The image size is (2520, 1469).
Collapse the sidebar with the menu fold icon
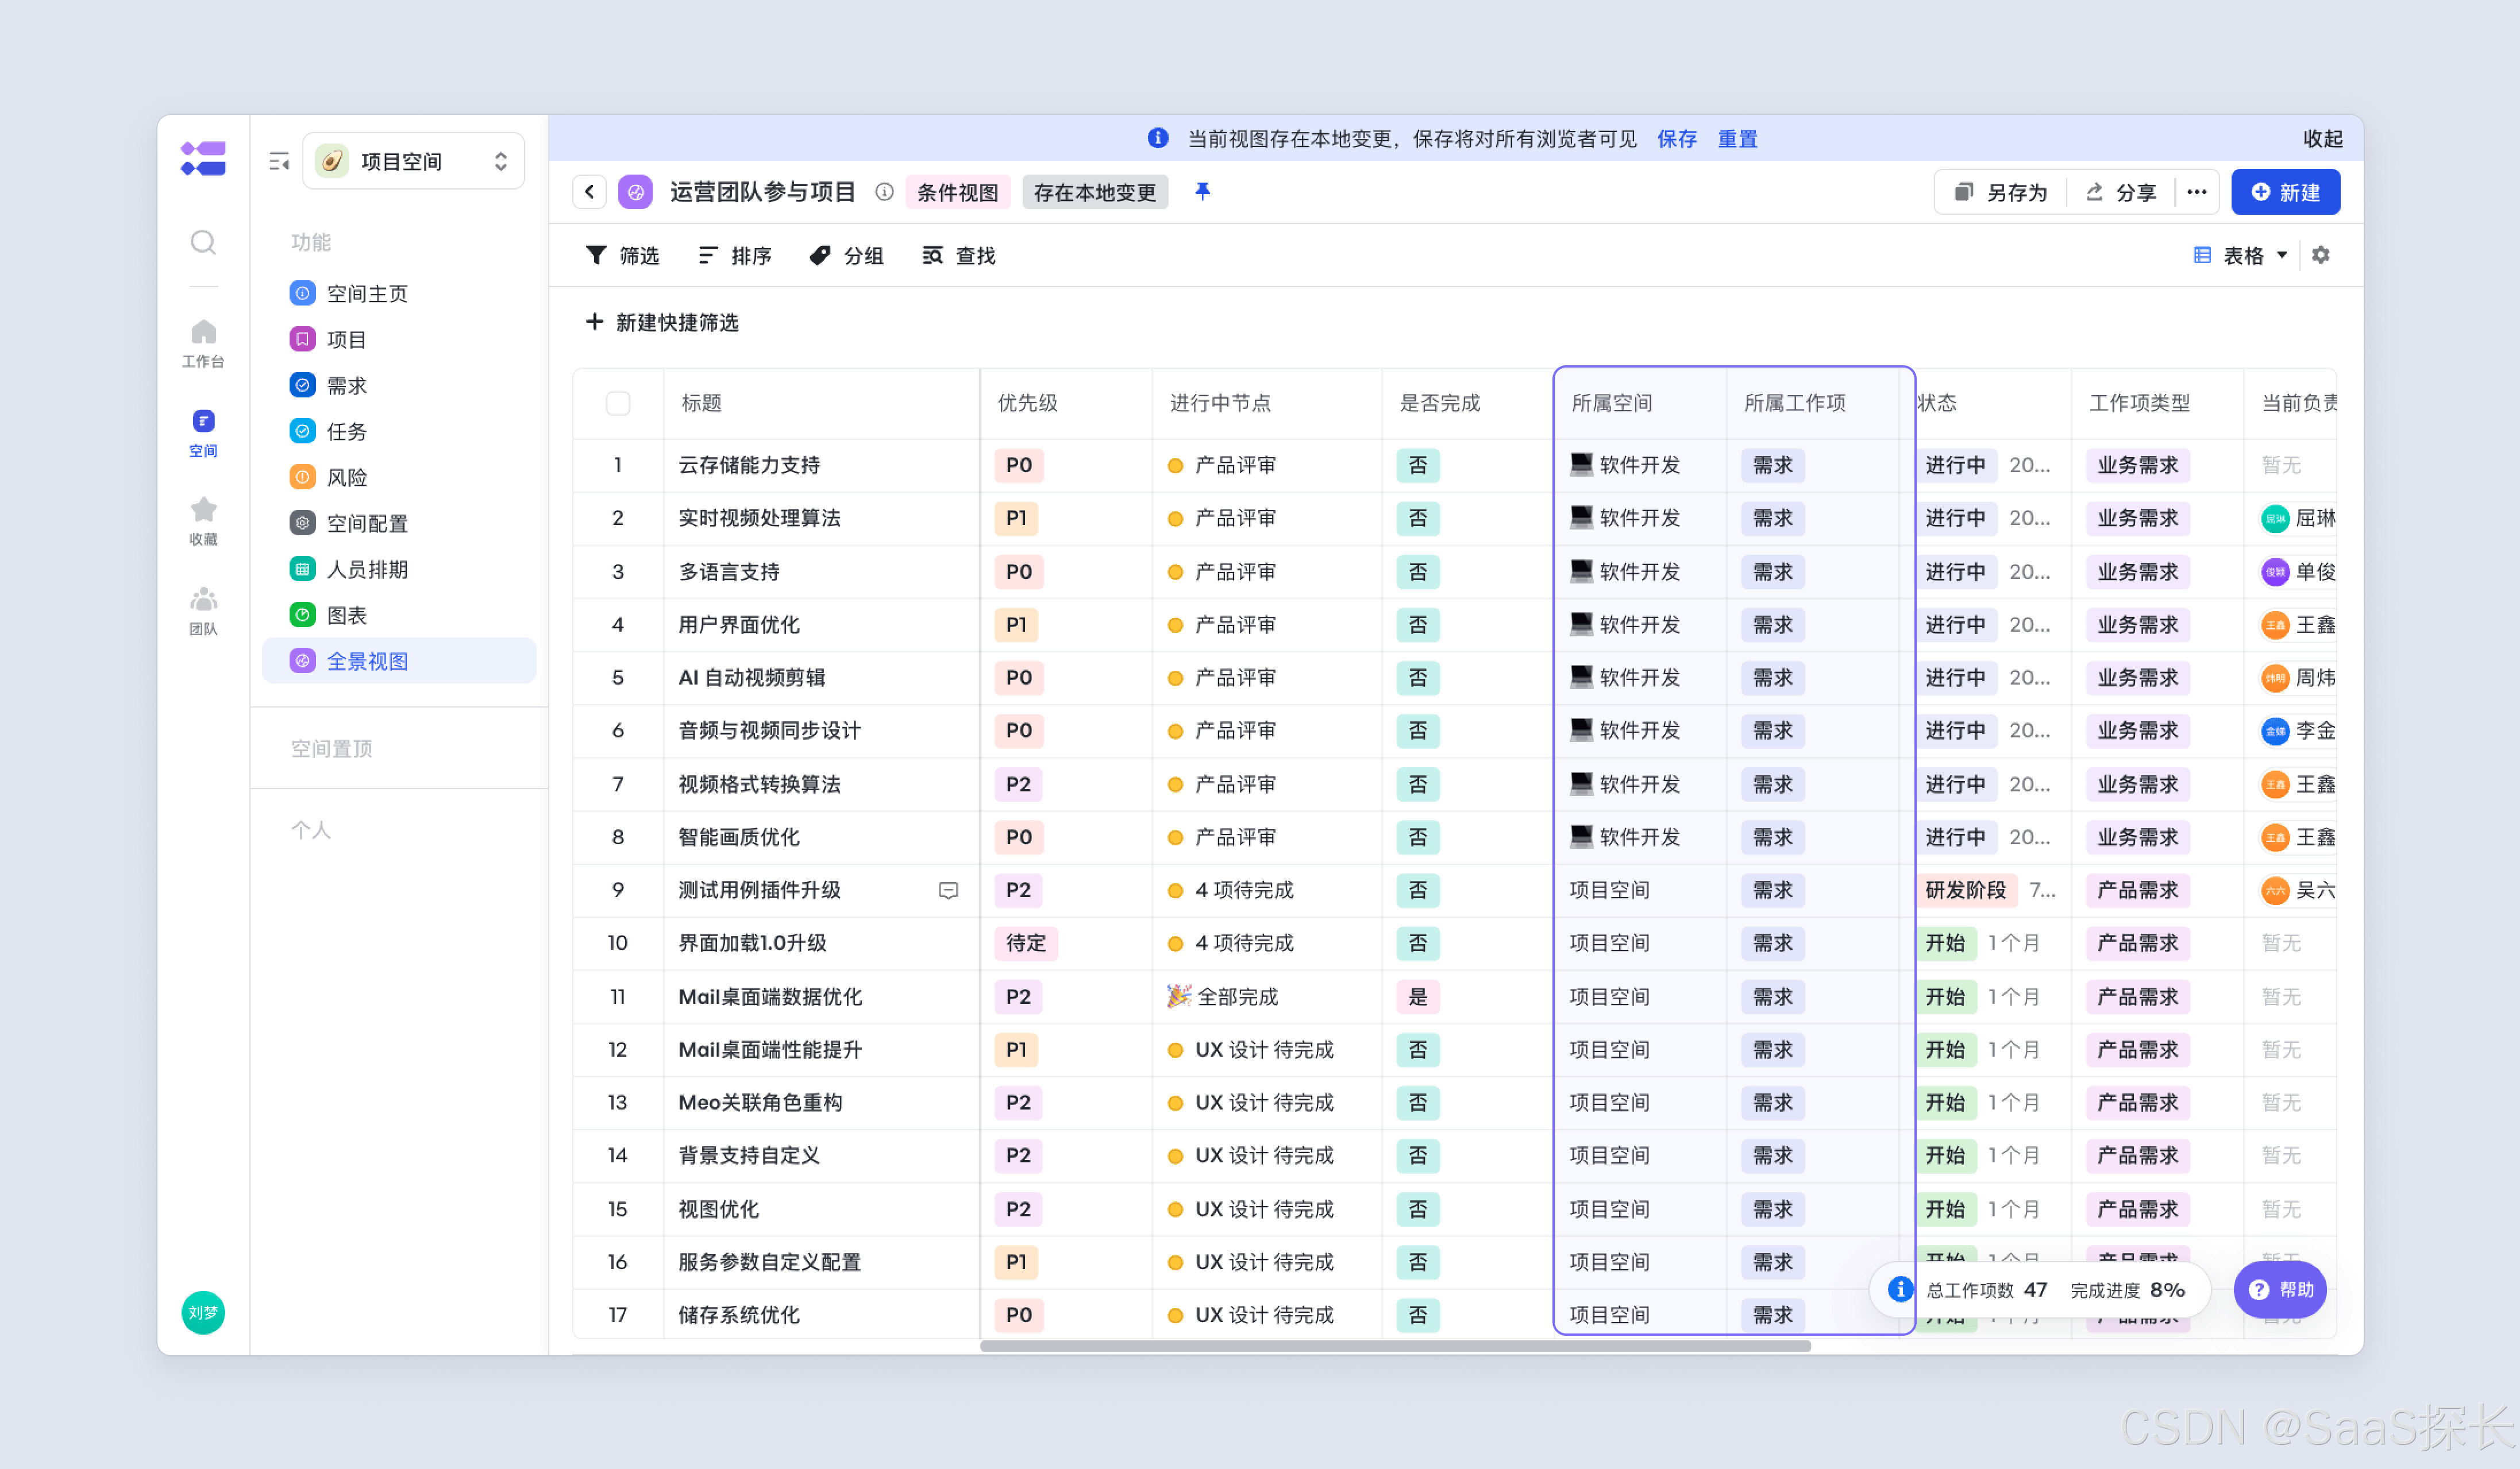pyautogui.click(x=279, y=161)
